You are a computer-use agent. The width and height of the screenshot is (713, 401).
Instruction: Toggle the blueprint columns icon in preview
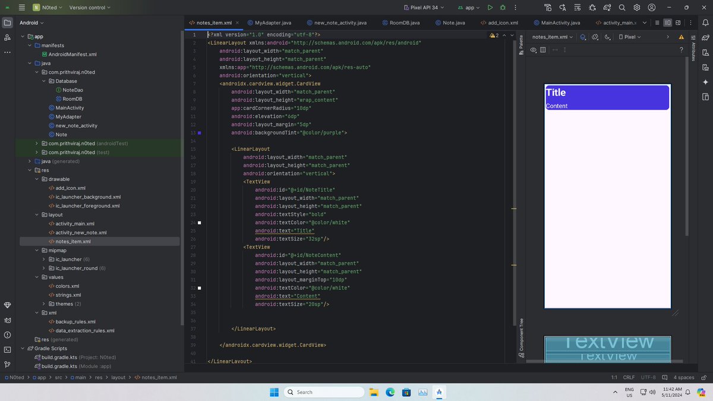(543, 50)
